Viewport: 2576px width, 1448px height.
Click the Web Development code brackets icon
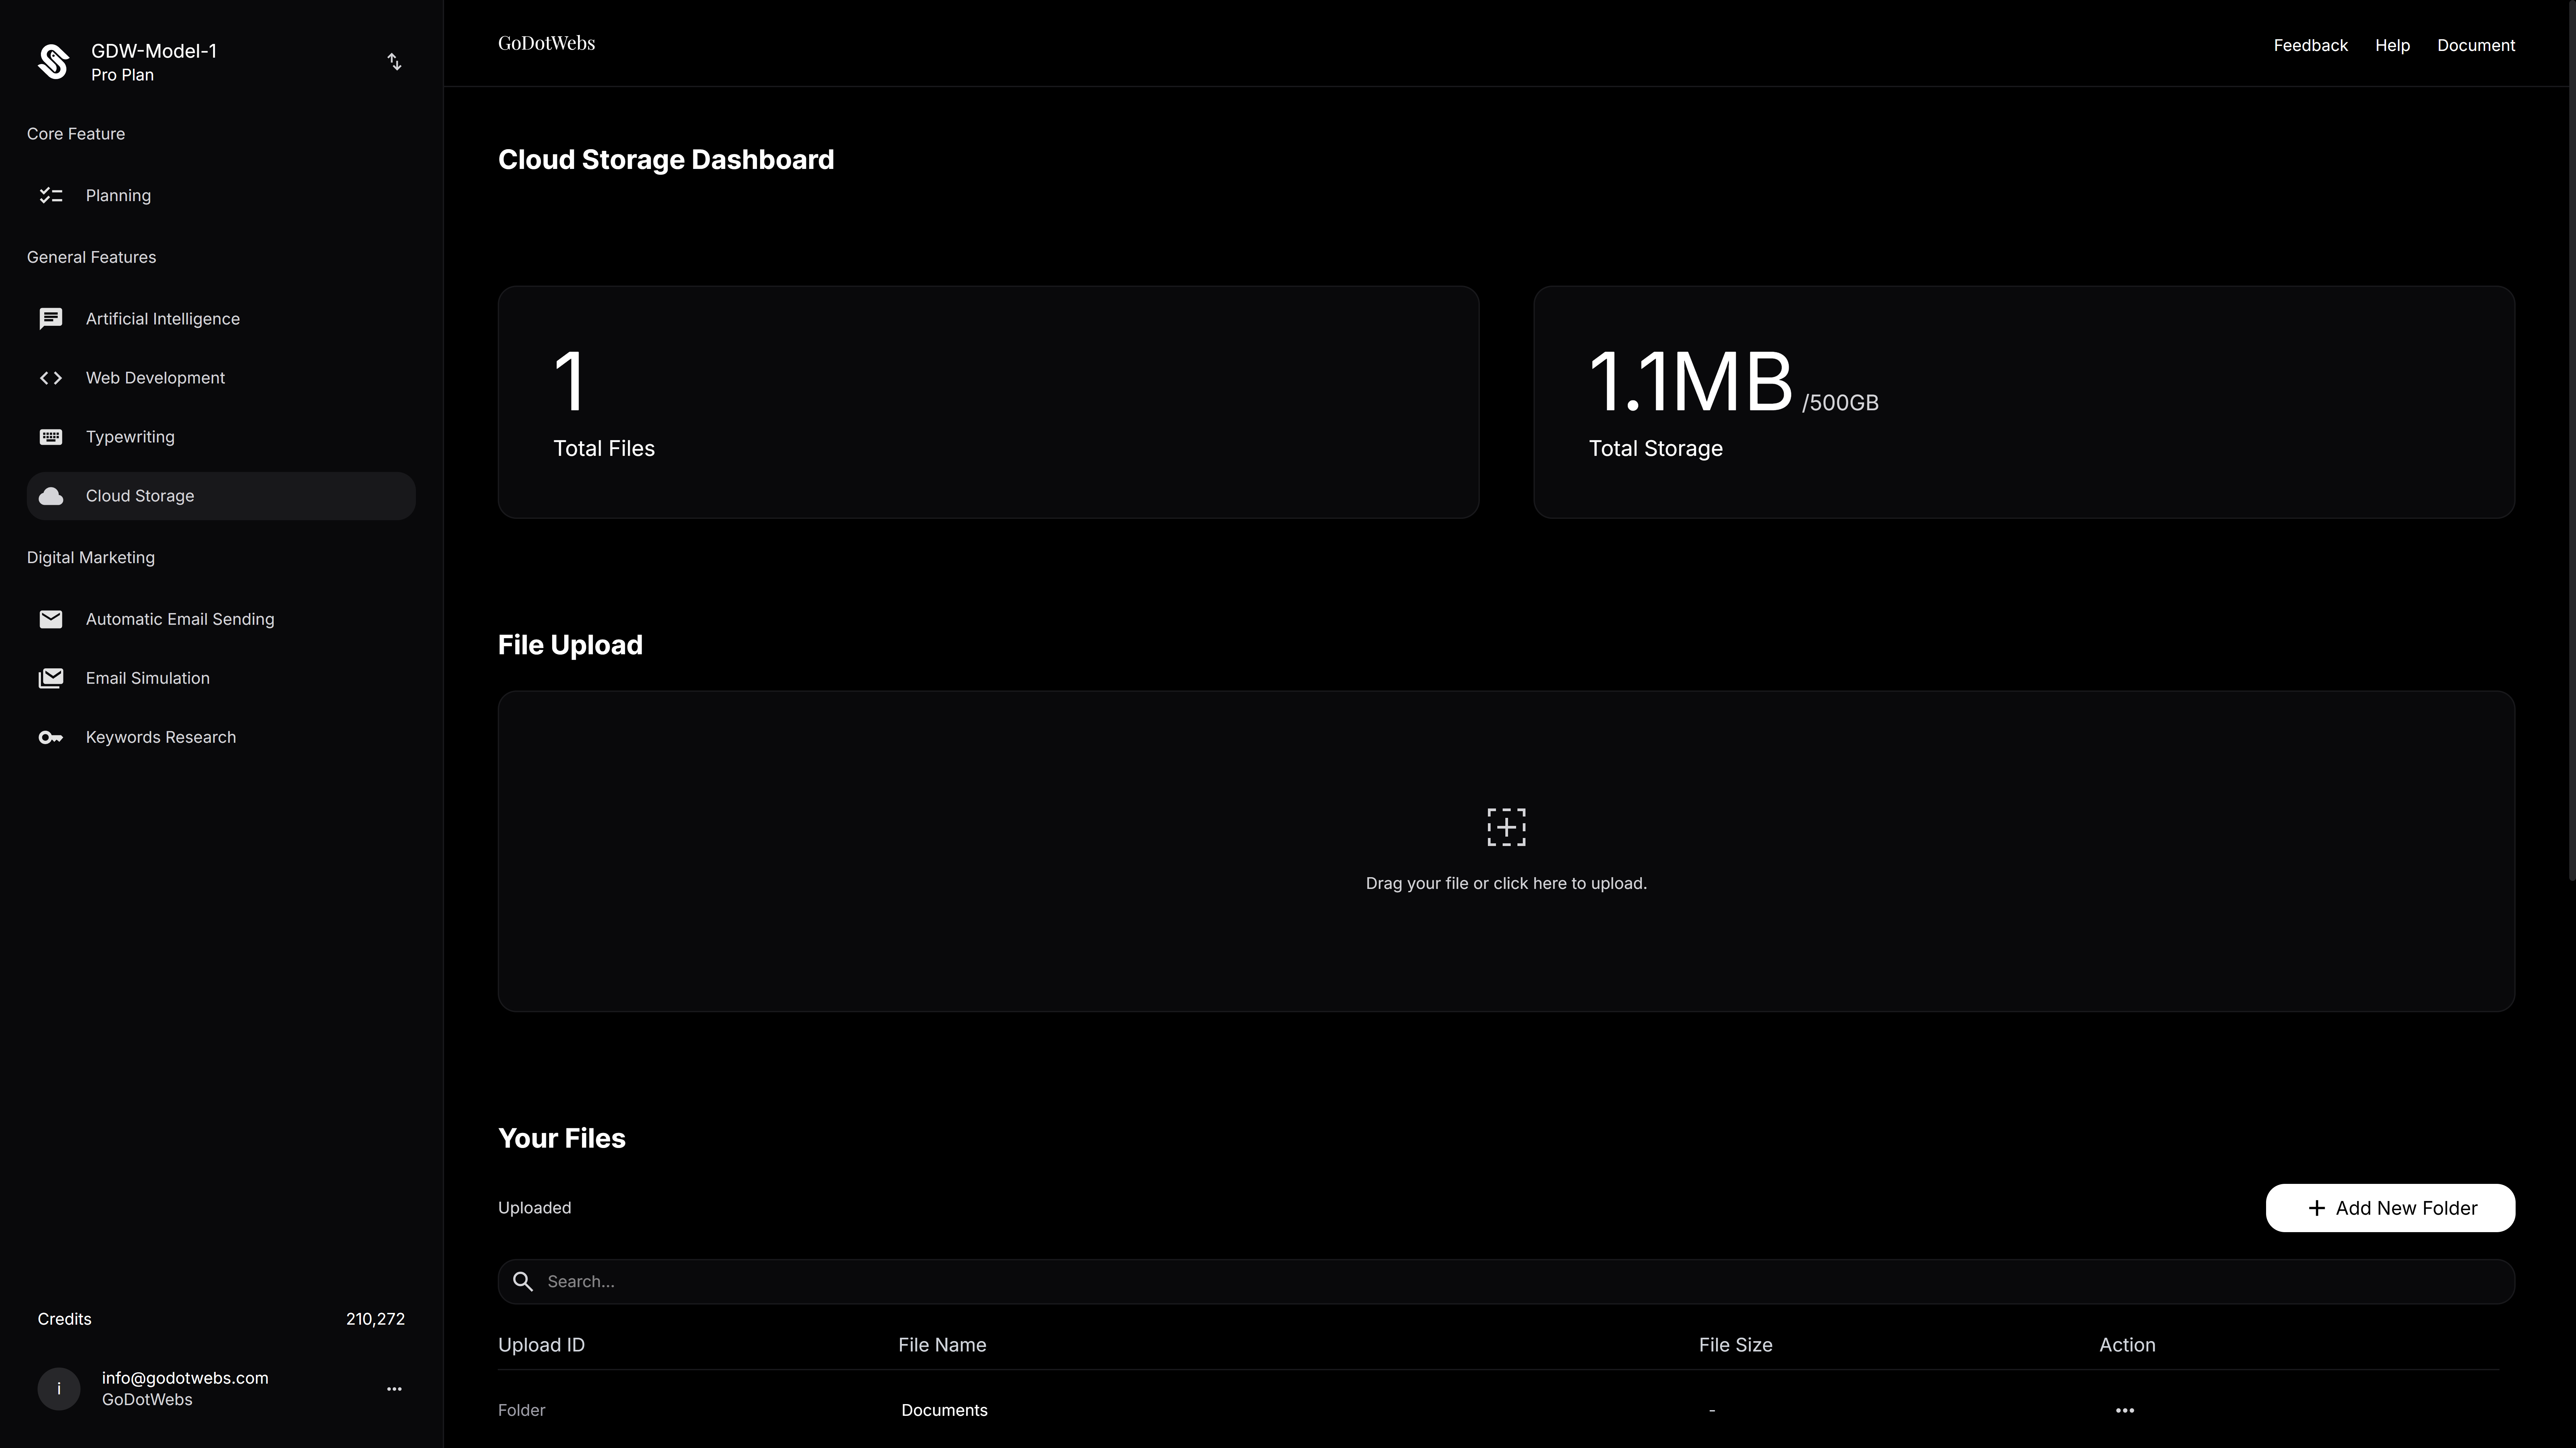click(x=51, y=378)
